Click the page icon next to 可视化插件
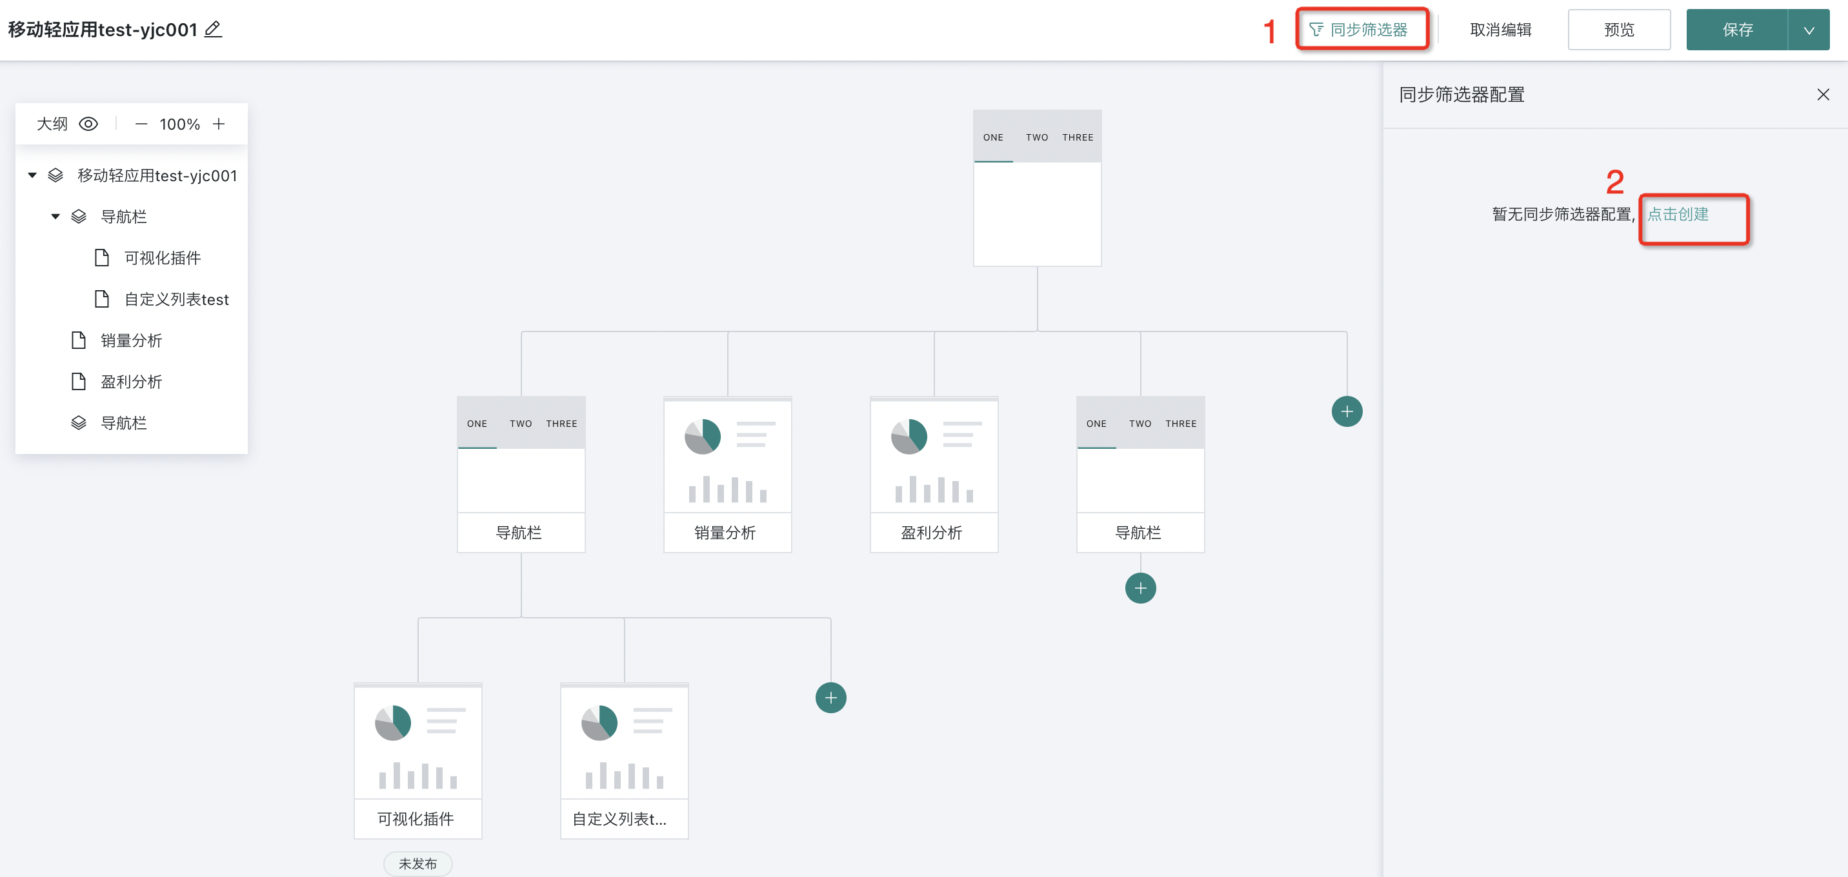The height and width of the screenshot is (877, 1848). [102, 257]
